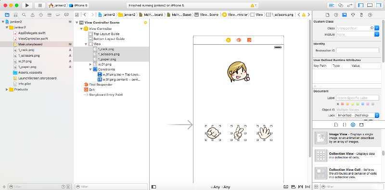The height and width of the screenshot is (190, 385).
Task: Show the Object library
Action: coord(353,125)
